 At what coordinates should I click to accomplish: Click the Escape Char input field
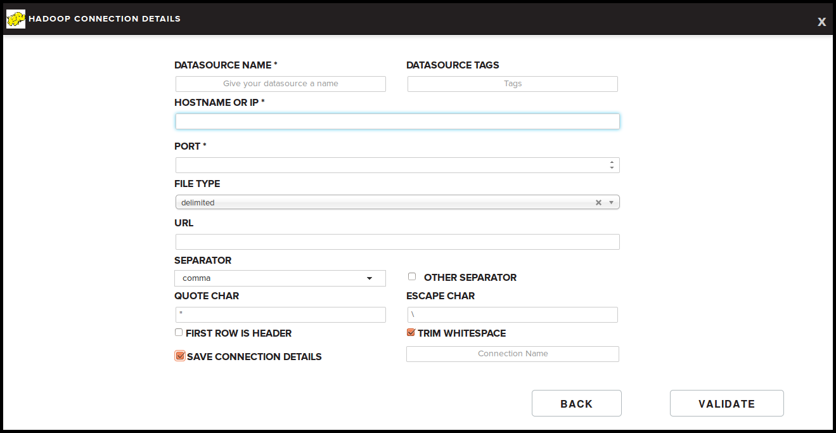pyautogui.click(x=513, y=314)
